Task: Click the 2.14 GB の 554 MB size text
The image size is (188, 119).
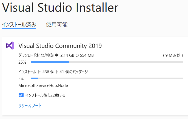Action: (77, 55)
